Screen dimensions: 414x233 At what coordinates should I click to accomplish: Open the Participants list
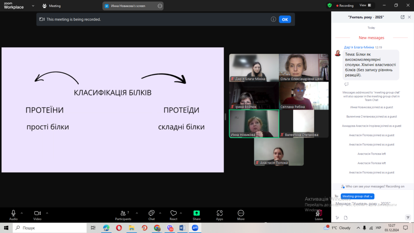coord(123,214)
